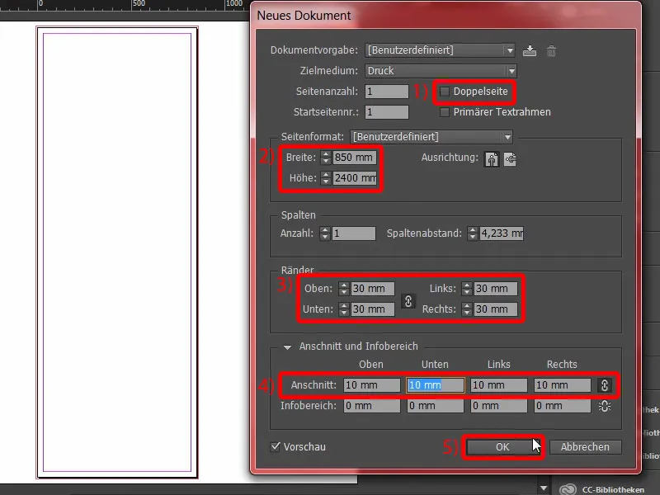This screenshot has height=495, width=660.
Task: Click Oben margin stepper
Action: (344, 288)
